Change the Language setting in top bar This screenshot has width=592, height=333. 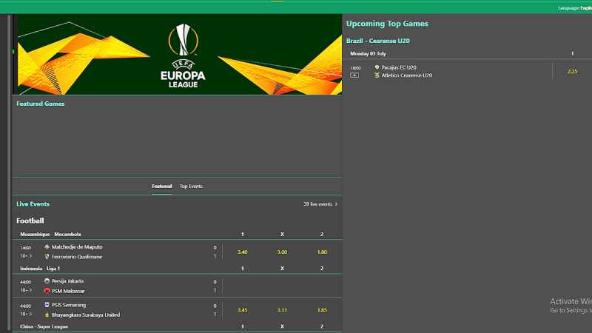[575, 8]
